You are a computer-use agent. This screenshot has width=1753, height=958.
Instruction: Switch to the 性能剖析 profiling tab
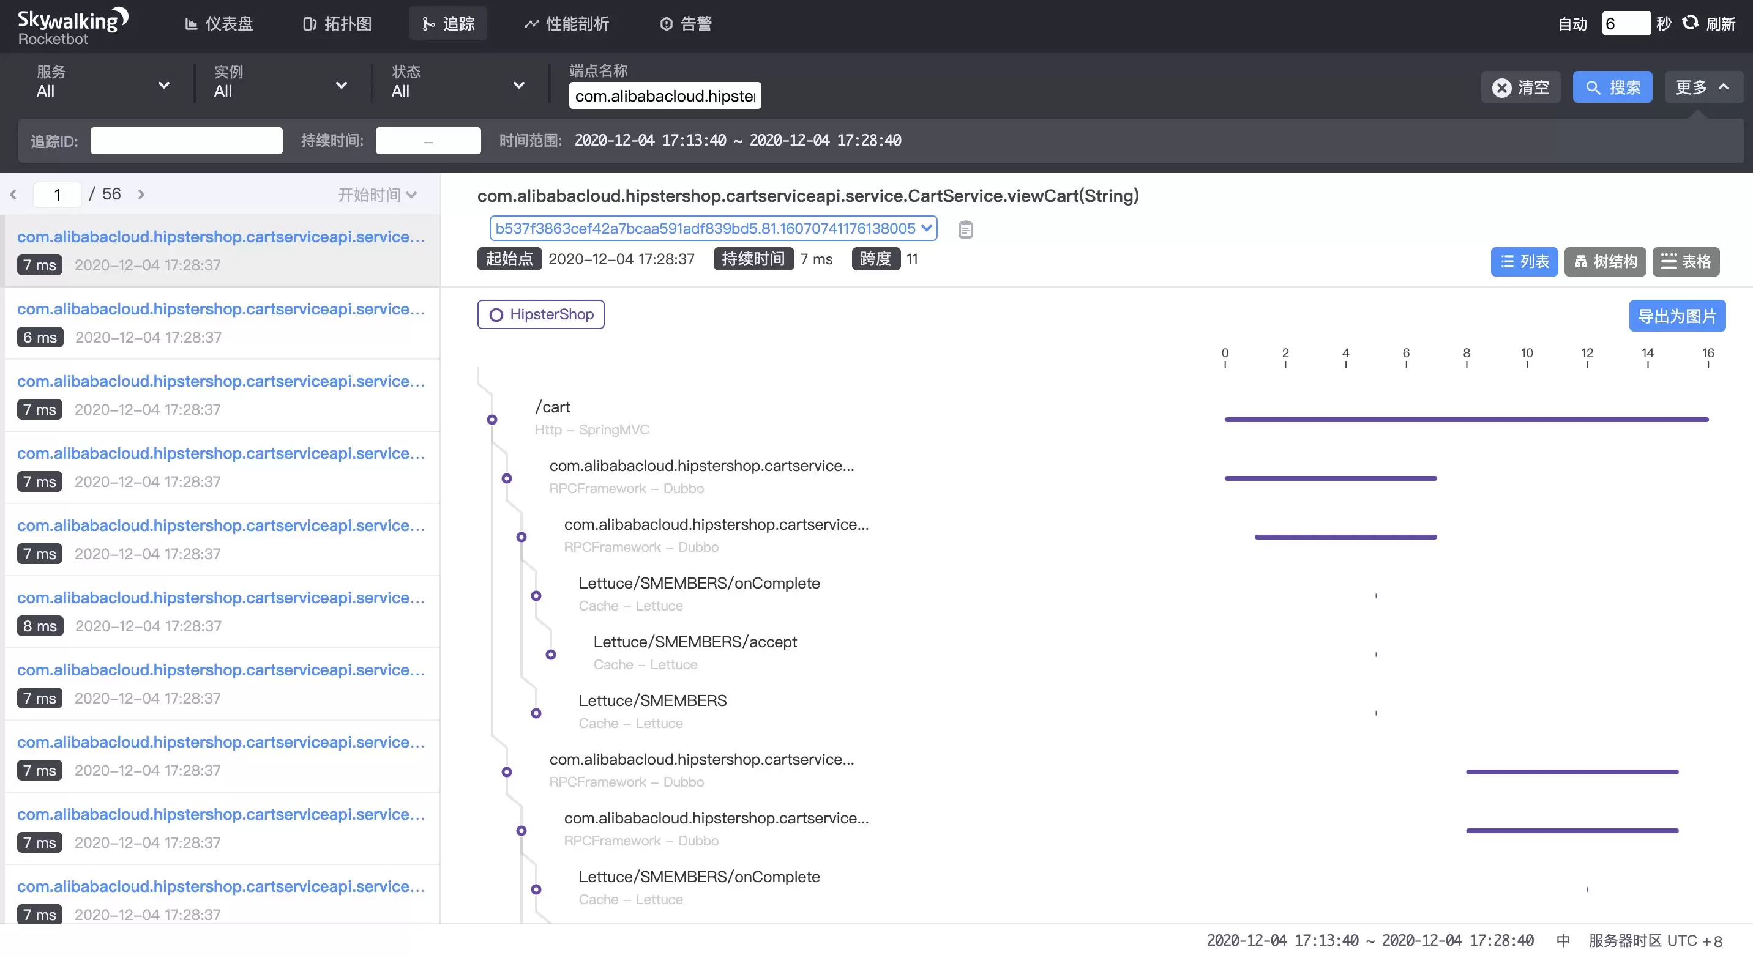[566, 24]
